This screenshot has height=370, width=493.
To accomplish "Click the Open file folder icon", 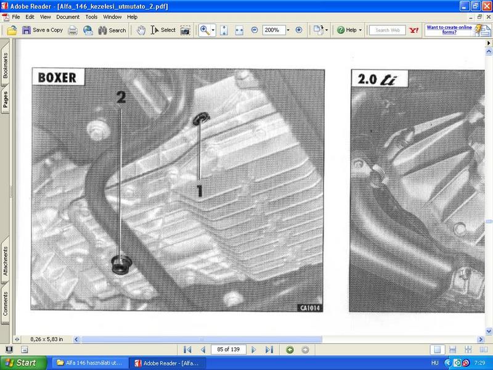I will [12, 30].
